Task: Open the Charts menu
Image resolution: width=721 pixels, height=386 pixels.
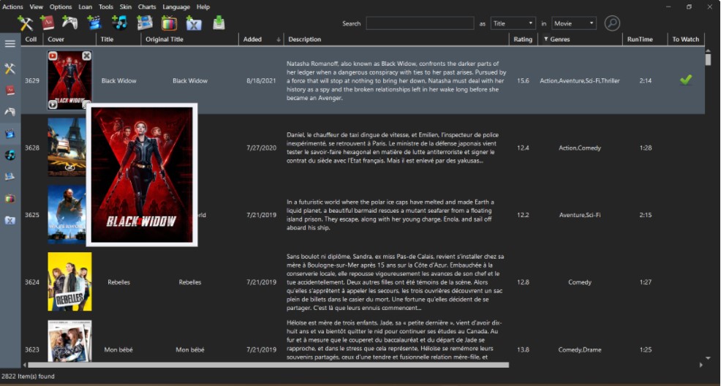Action: pos(147,7)
